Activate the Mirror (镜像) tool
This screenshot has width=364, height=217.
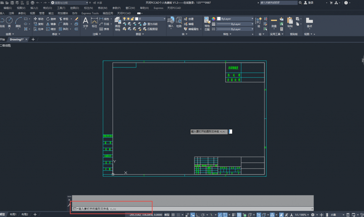[x=51, y=24]
